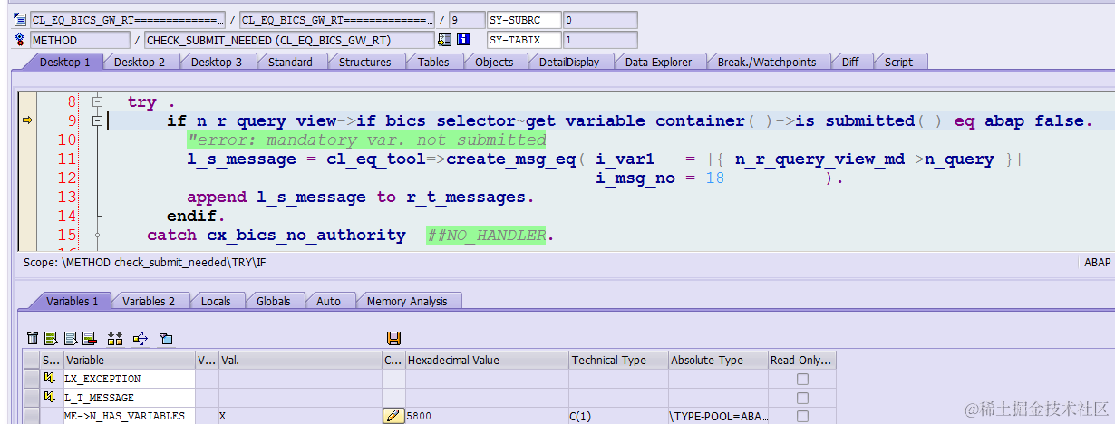Image resolution: width=1115 pixels, height=424 pixels.
Task: Click the hierarchy sort icon in variables toolbar
Action: pos(114,338)
